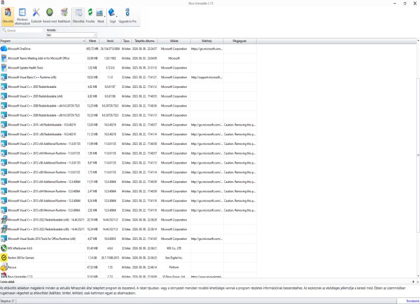The width and height of the screenshot is (420, 304).
Task: Focus the Keresés search field
Action: click(22, 30)
